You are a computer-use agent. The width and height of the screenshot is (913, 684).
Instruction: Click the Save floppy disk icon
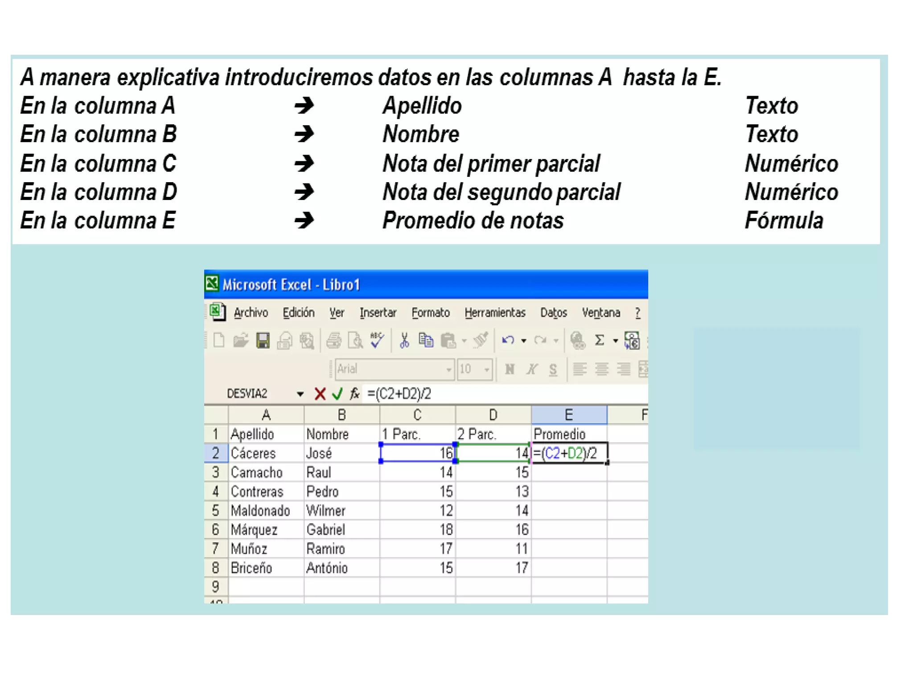click(263, 341)
